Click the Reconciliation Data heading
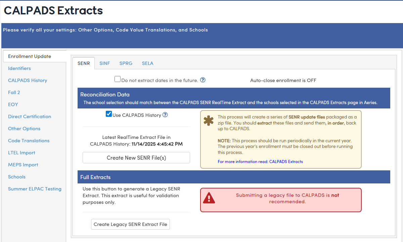The image size is (403, 242). click(105, 94)
